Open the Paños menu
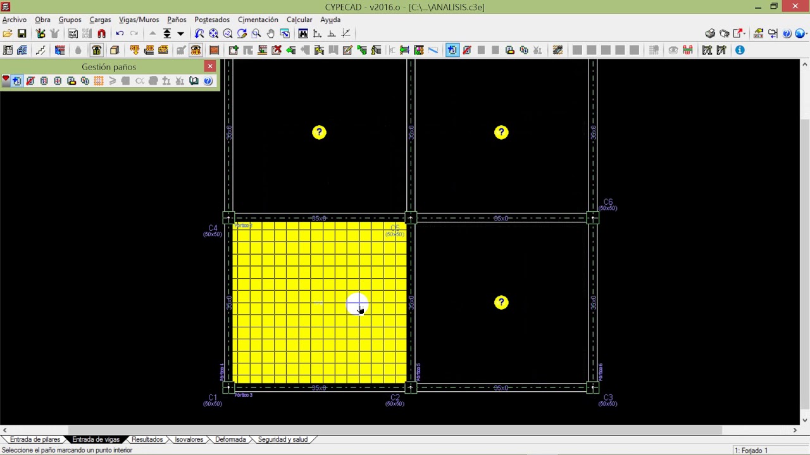The image size is (810, 455). coord(177,20)
